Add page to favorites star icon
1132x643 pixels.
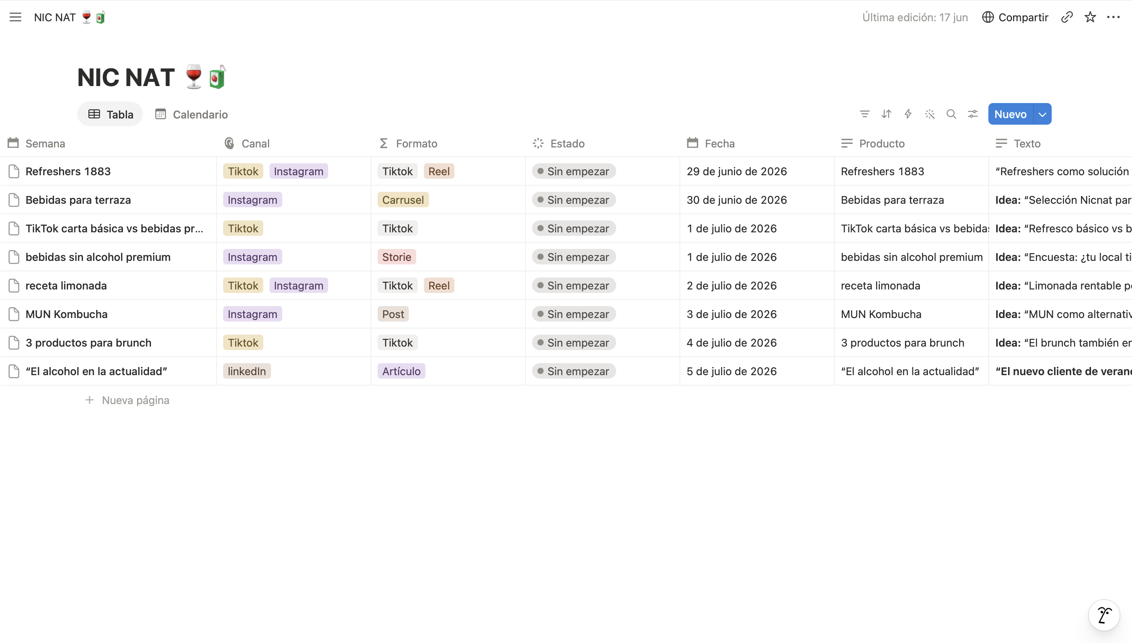point(1090,17)
